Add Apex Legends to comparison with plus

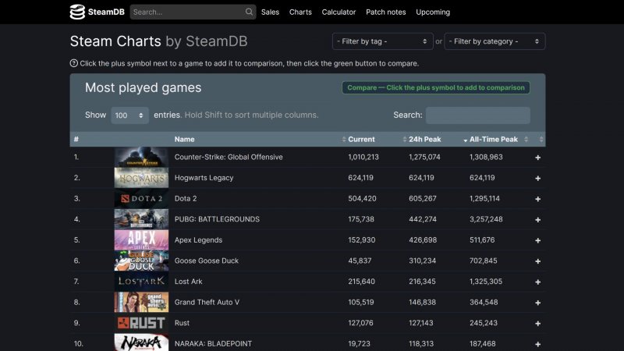click(537, 240)
